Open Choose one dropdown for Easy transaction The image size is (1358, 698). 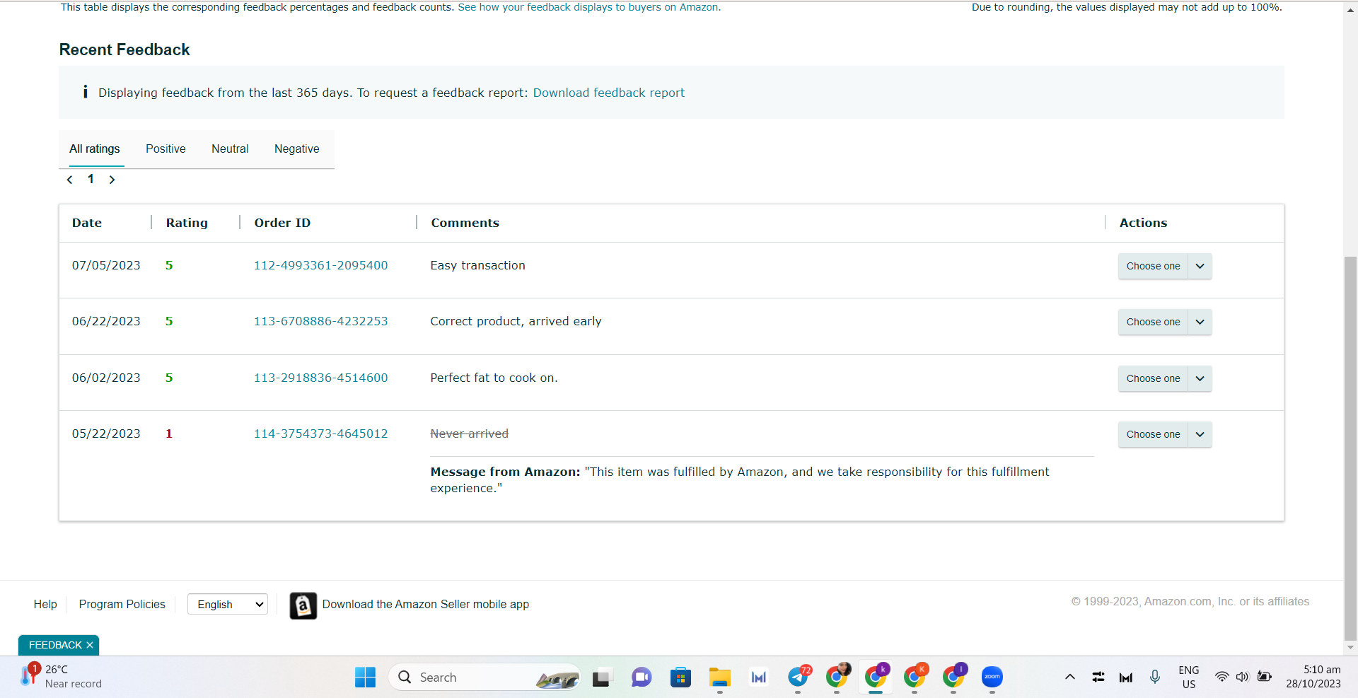click(1153, 266)
